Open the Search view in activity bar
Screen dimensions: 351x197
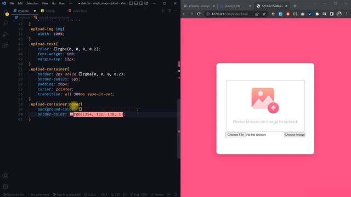5,23
